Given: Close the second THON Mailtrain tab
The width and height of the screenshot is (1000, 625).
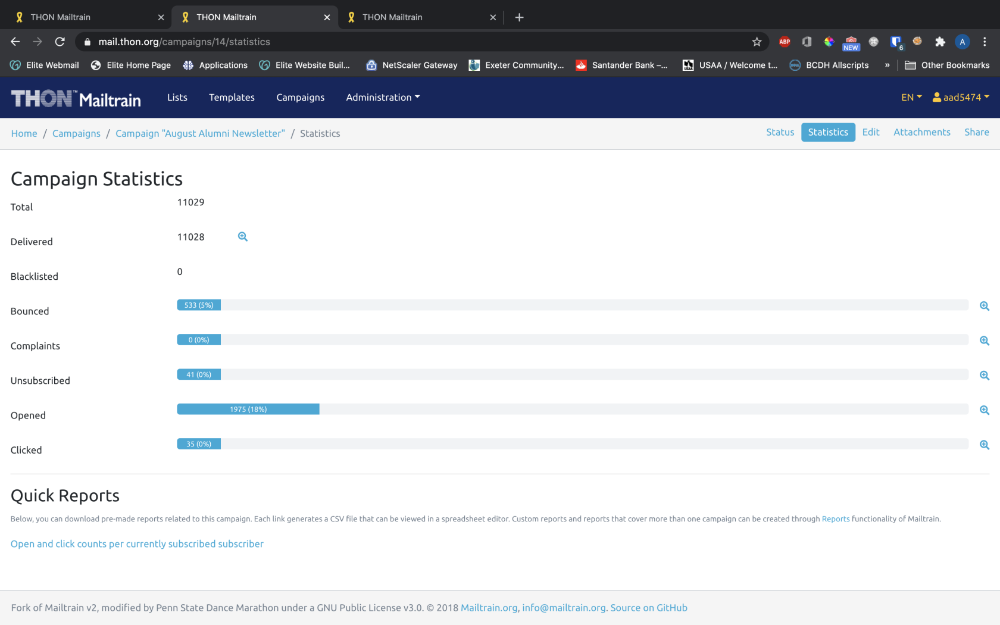Looking at the screenshot, I should click(327, 17).
